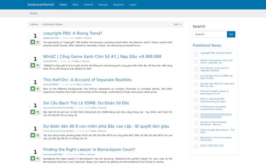Click the Home link in gray subheader
The width and height of the screenshot is (266, 166).
pos(34,13)
